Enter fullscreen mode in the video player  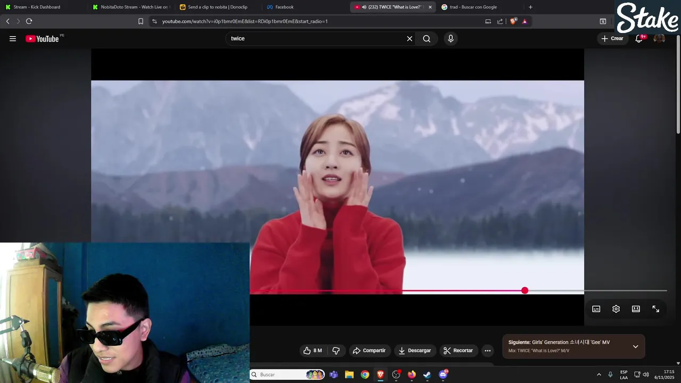pos(656,309)
